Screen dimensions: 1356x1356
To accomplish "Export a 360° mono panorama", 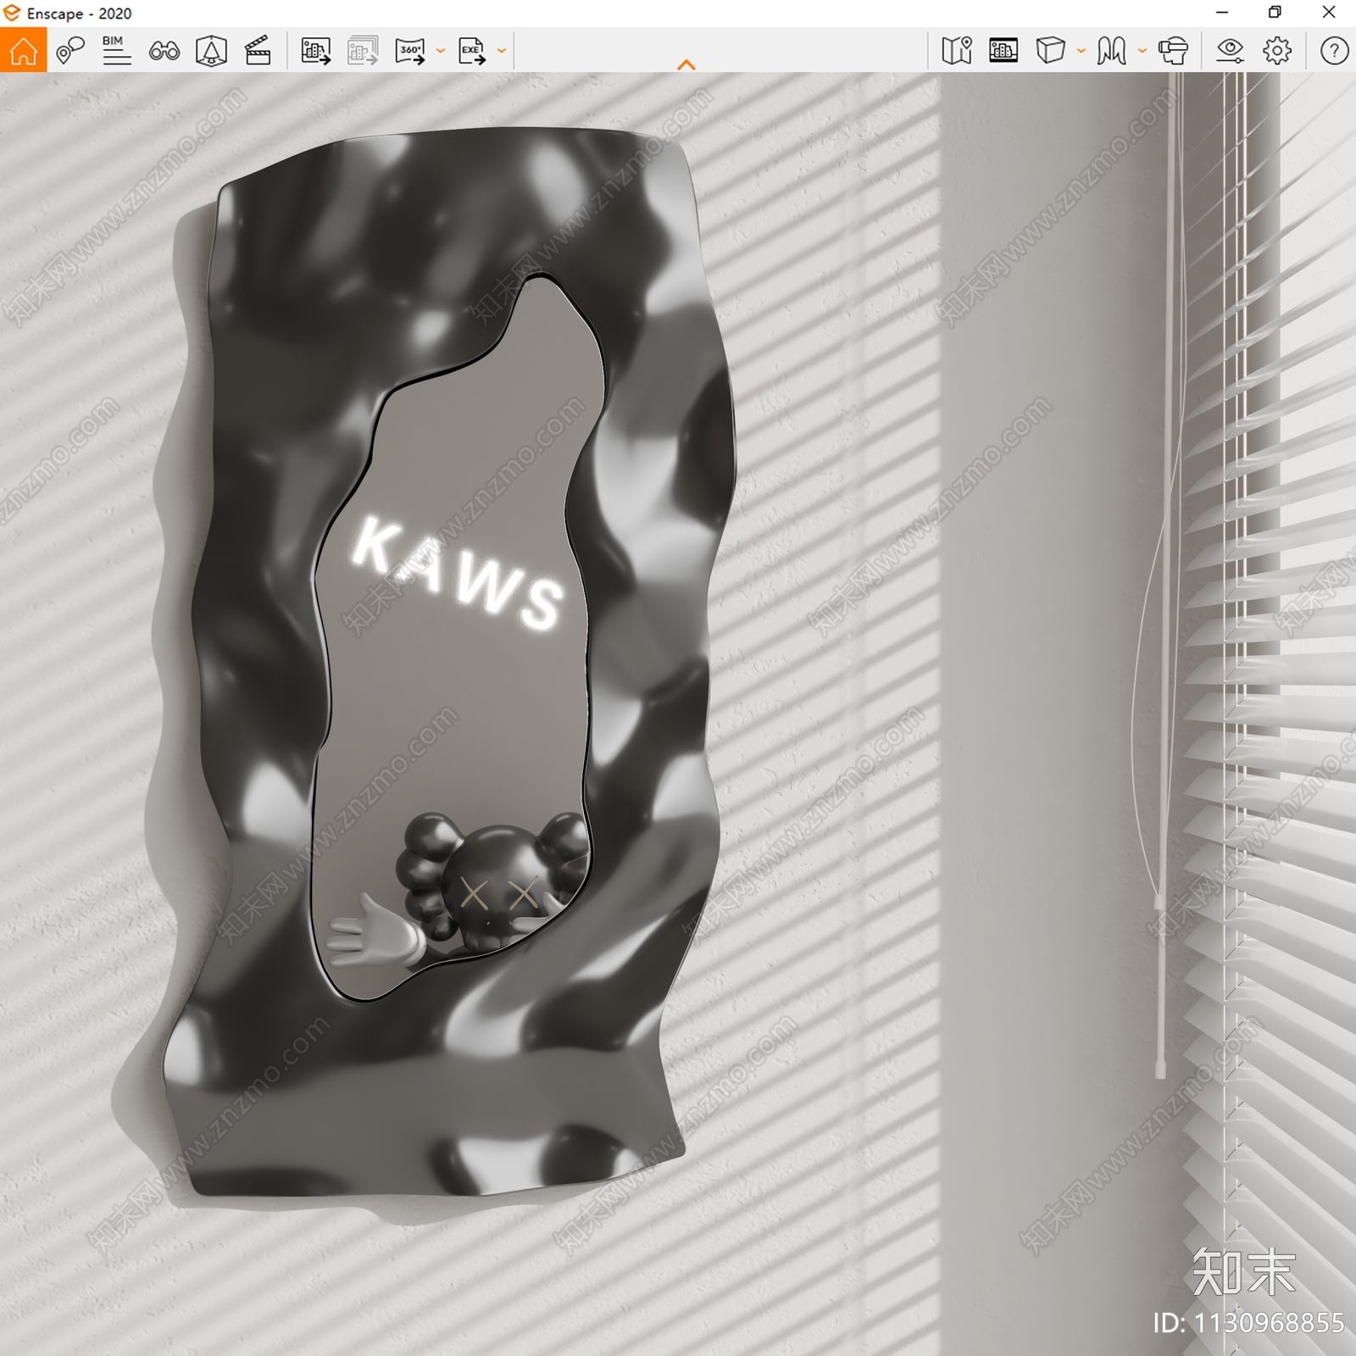I will [410, 51].
